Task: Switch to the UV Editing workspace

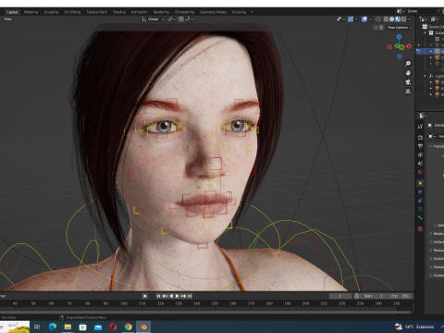Action: point(72,12)
